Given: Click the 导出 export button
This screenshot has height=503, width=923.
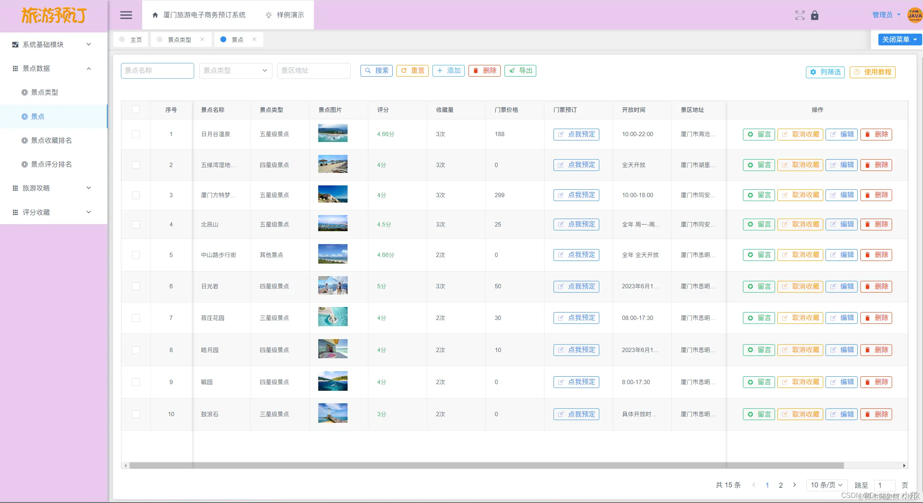Looking at the screenshot, I should point(520,71).
